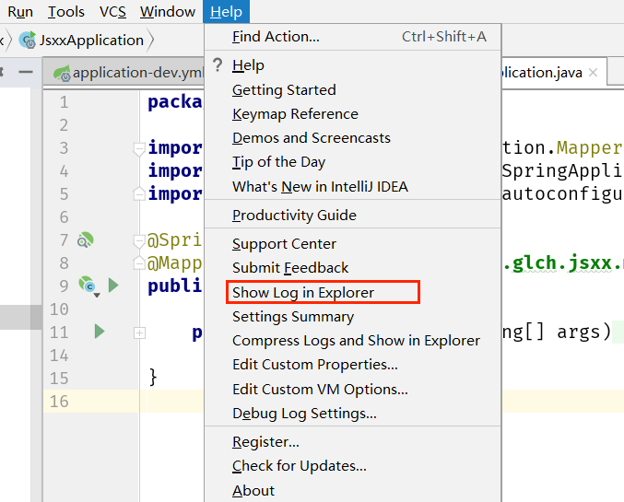
Task: Click the fold marker at line 8
Action: tap(139, 263)
